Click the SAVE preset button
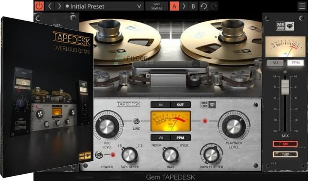The image size is (313, 181). coord(157,4)
